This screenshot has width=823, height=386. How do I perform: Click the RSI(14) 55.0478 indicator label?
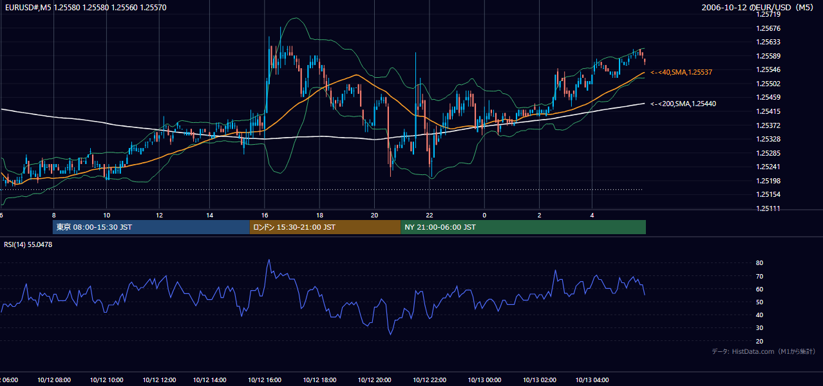coord(28,244)
